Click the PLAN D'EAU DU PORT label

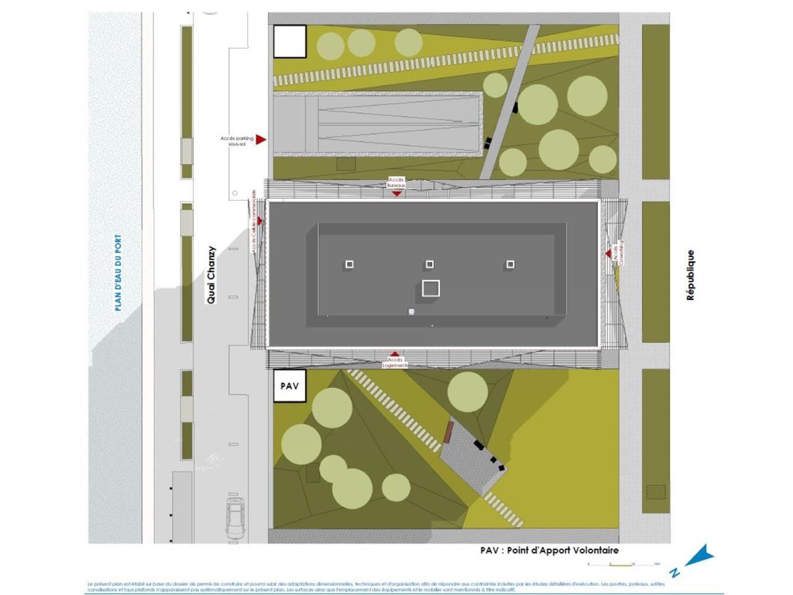pyautogui.click(x=118, y=273)
